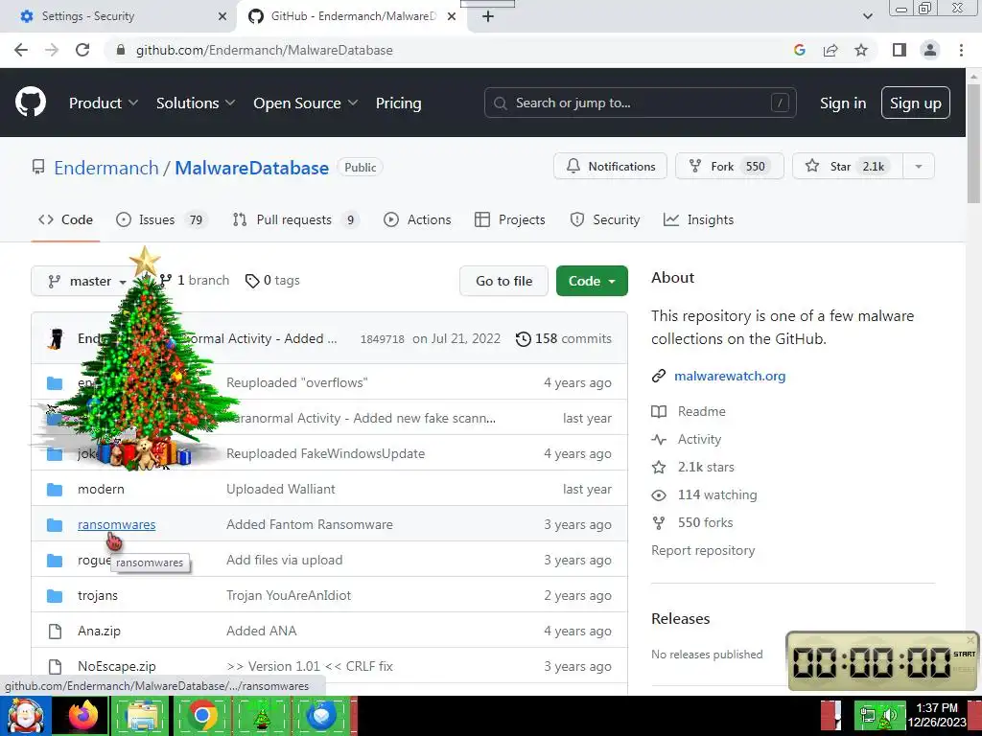Image resolution: width=982 pixels, height=736 pixels.
Task: Star the repository with the Star button
Action: point(848,166)
